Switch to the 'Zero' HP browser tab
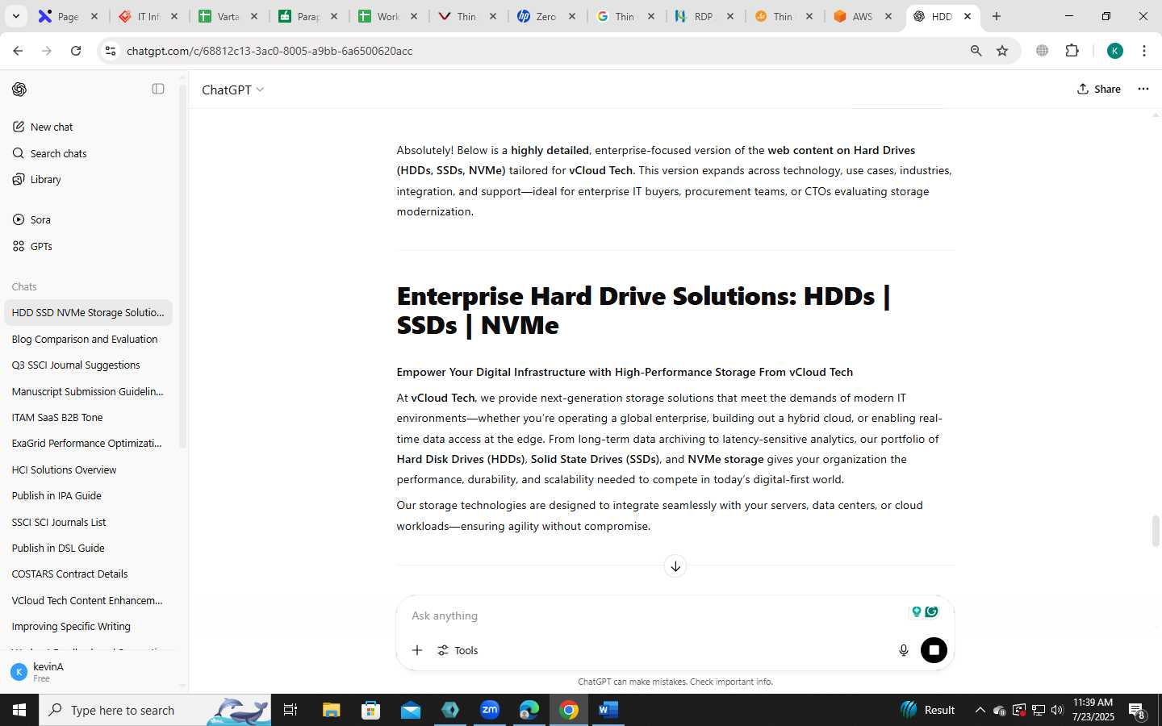Screen dimensions: 1162x726 tap(545, 16)
